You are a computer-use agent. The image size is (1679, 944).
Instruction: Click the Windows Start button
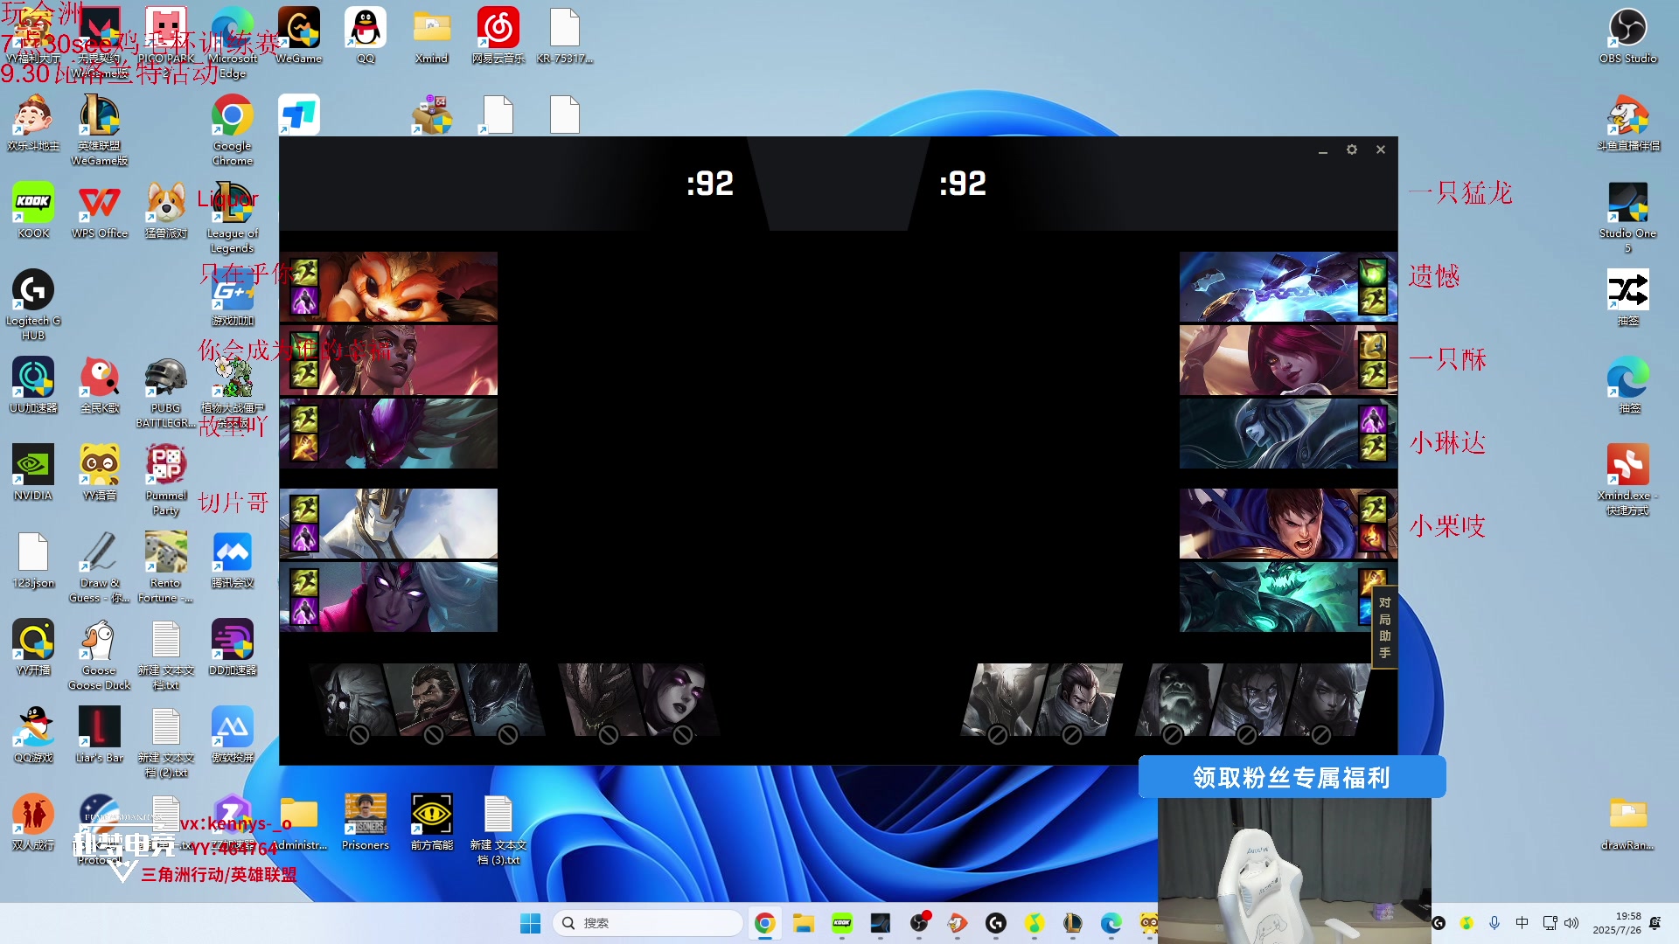(530, 923)
